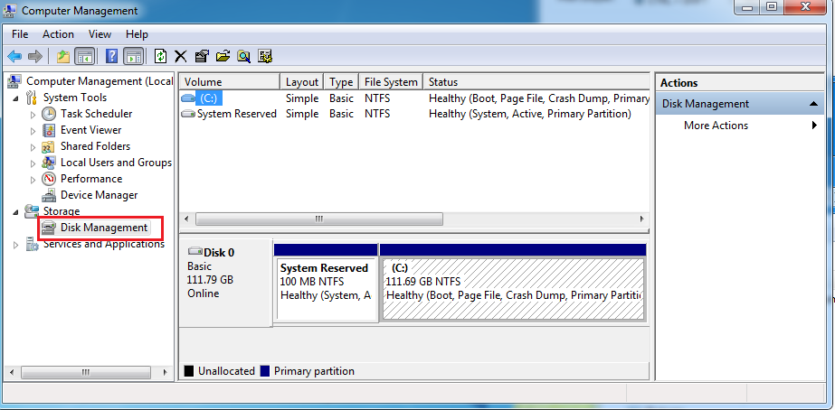Sort by the Volume column header
Screen dimensions: 835x410
[x=228, y=82]
